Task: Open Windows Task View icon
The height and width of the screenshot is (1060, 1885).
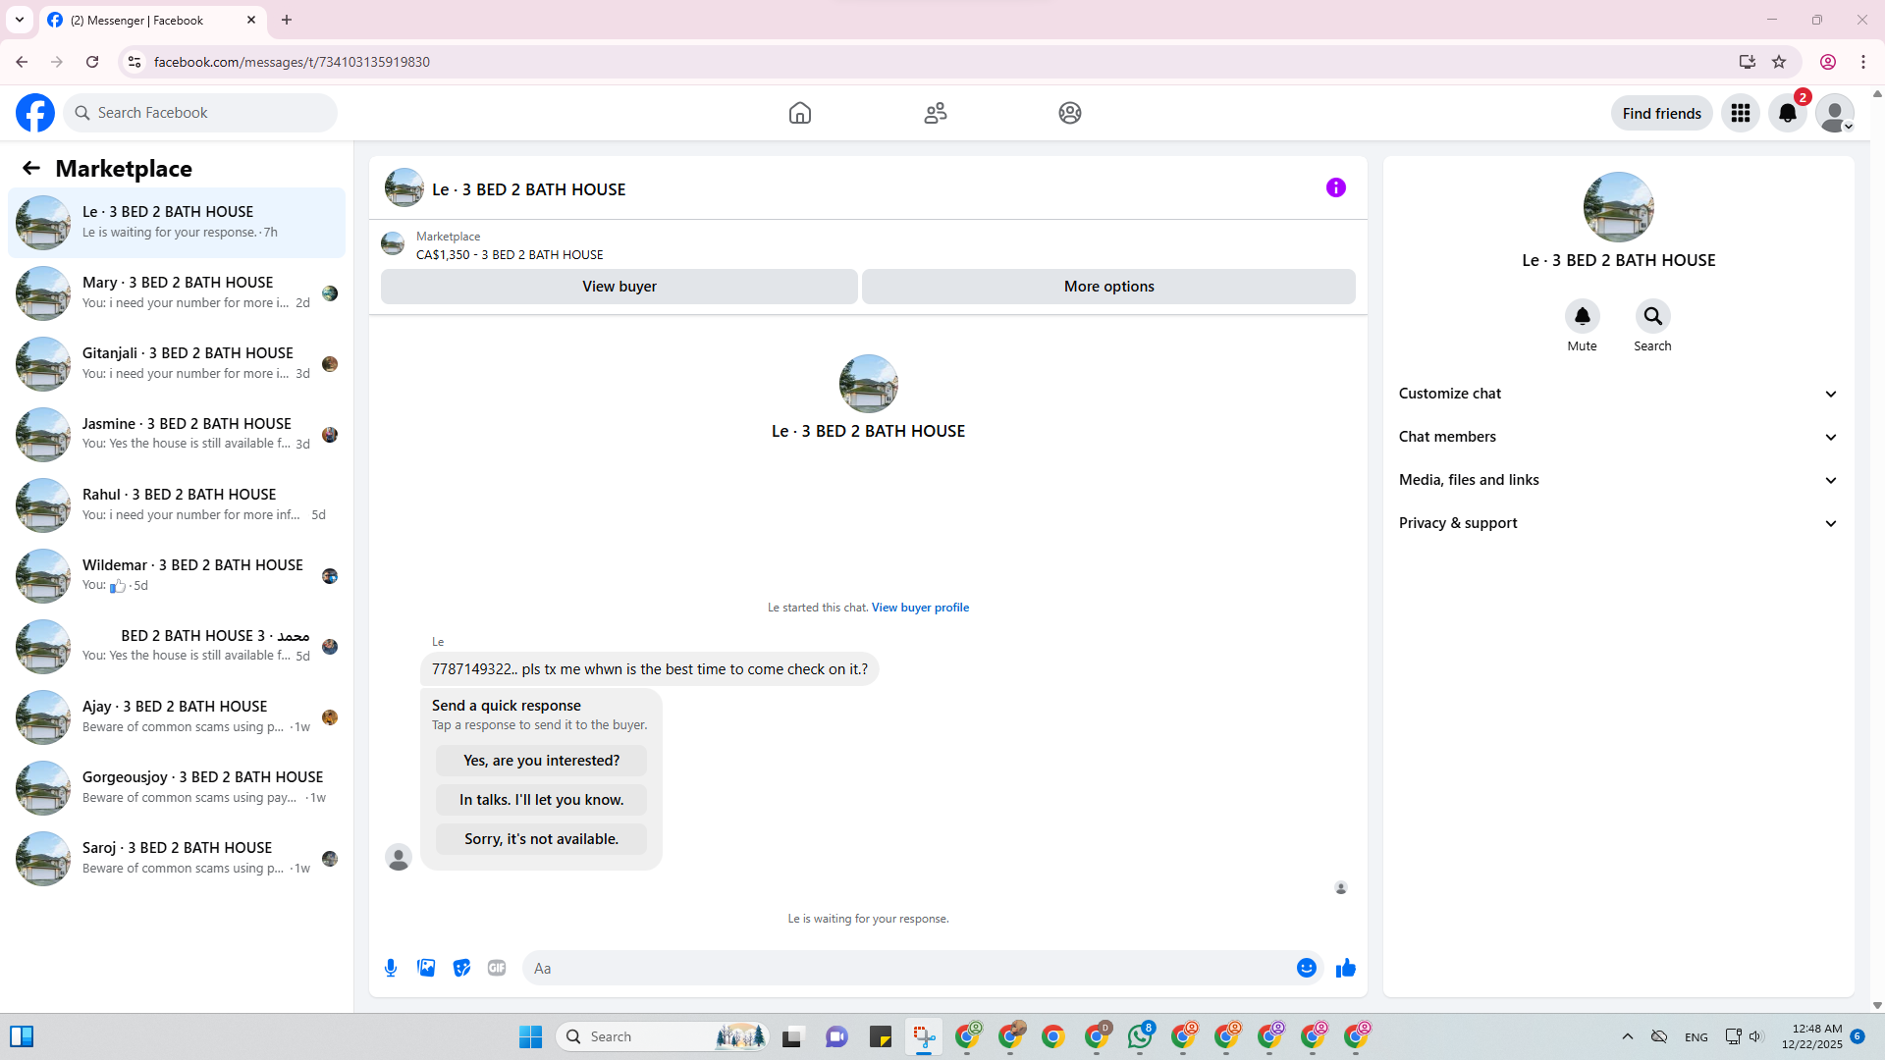Action: (x=793, y=1036)
